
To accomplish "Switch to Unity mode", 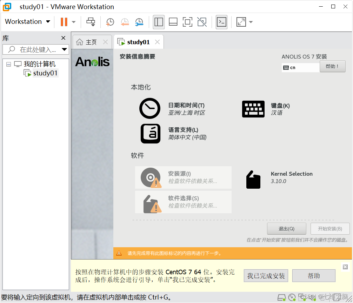I will click(202, 22).
